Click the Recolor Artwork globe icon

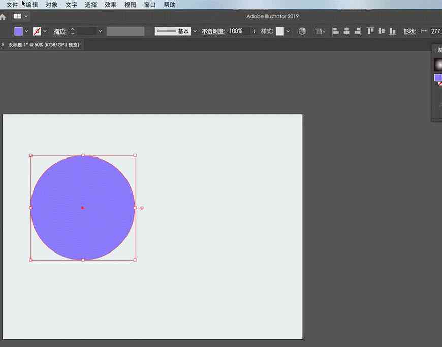[302, 31]
